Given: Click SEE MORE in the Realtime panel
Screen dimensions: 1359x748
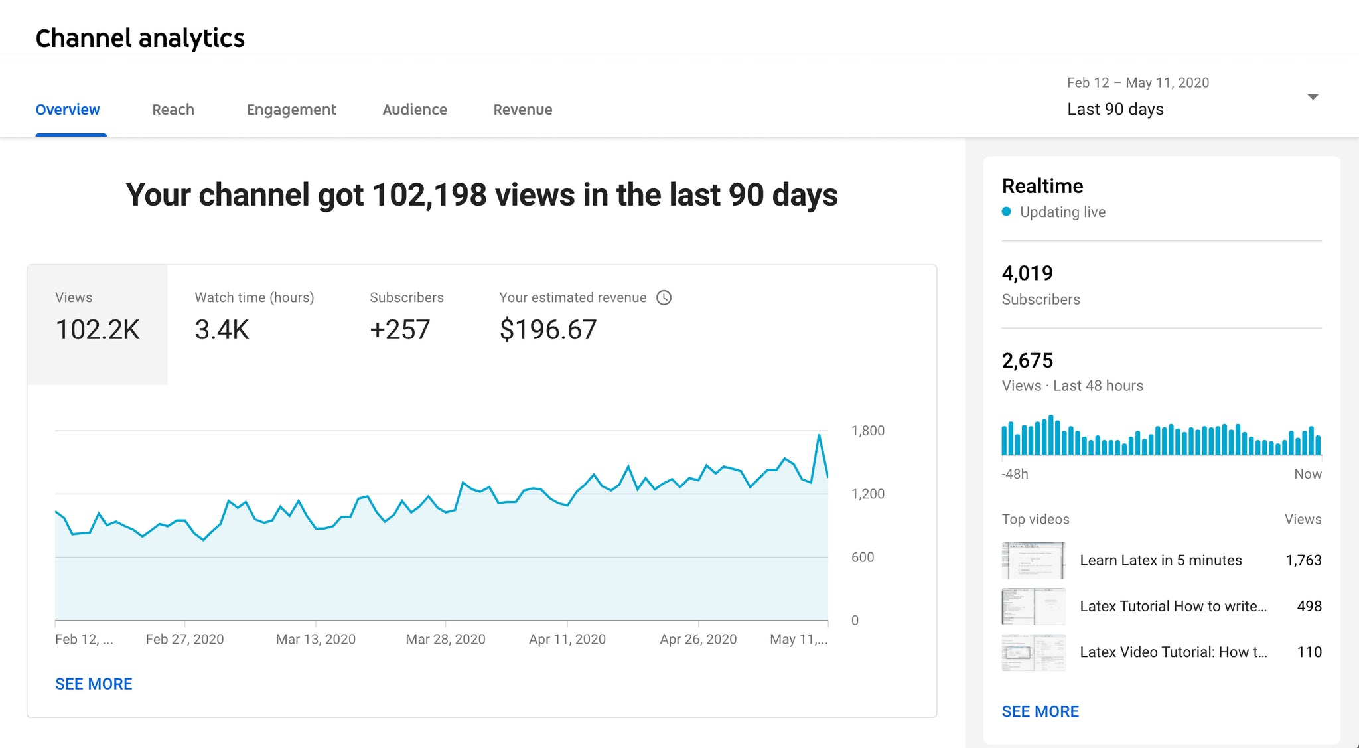Looking at the screenshot, I should (x=1040, y=711).
